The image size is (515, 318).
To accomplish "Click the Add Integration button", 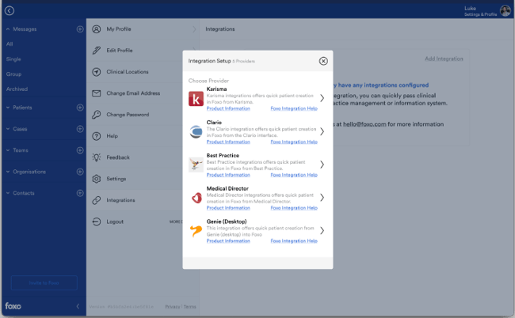I will [444, 59].
